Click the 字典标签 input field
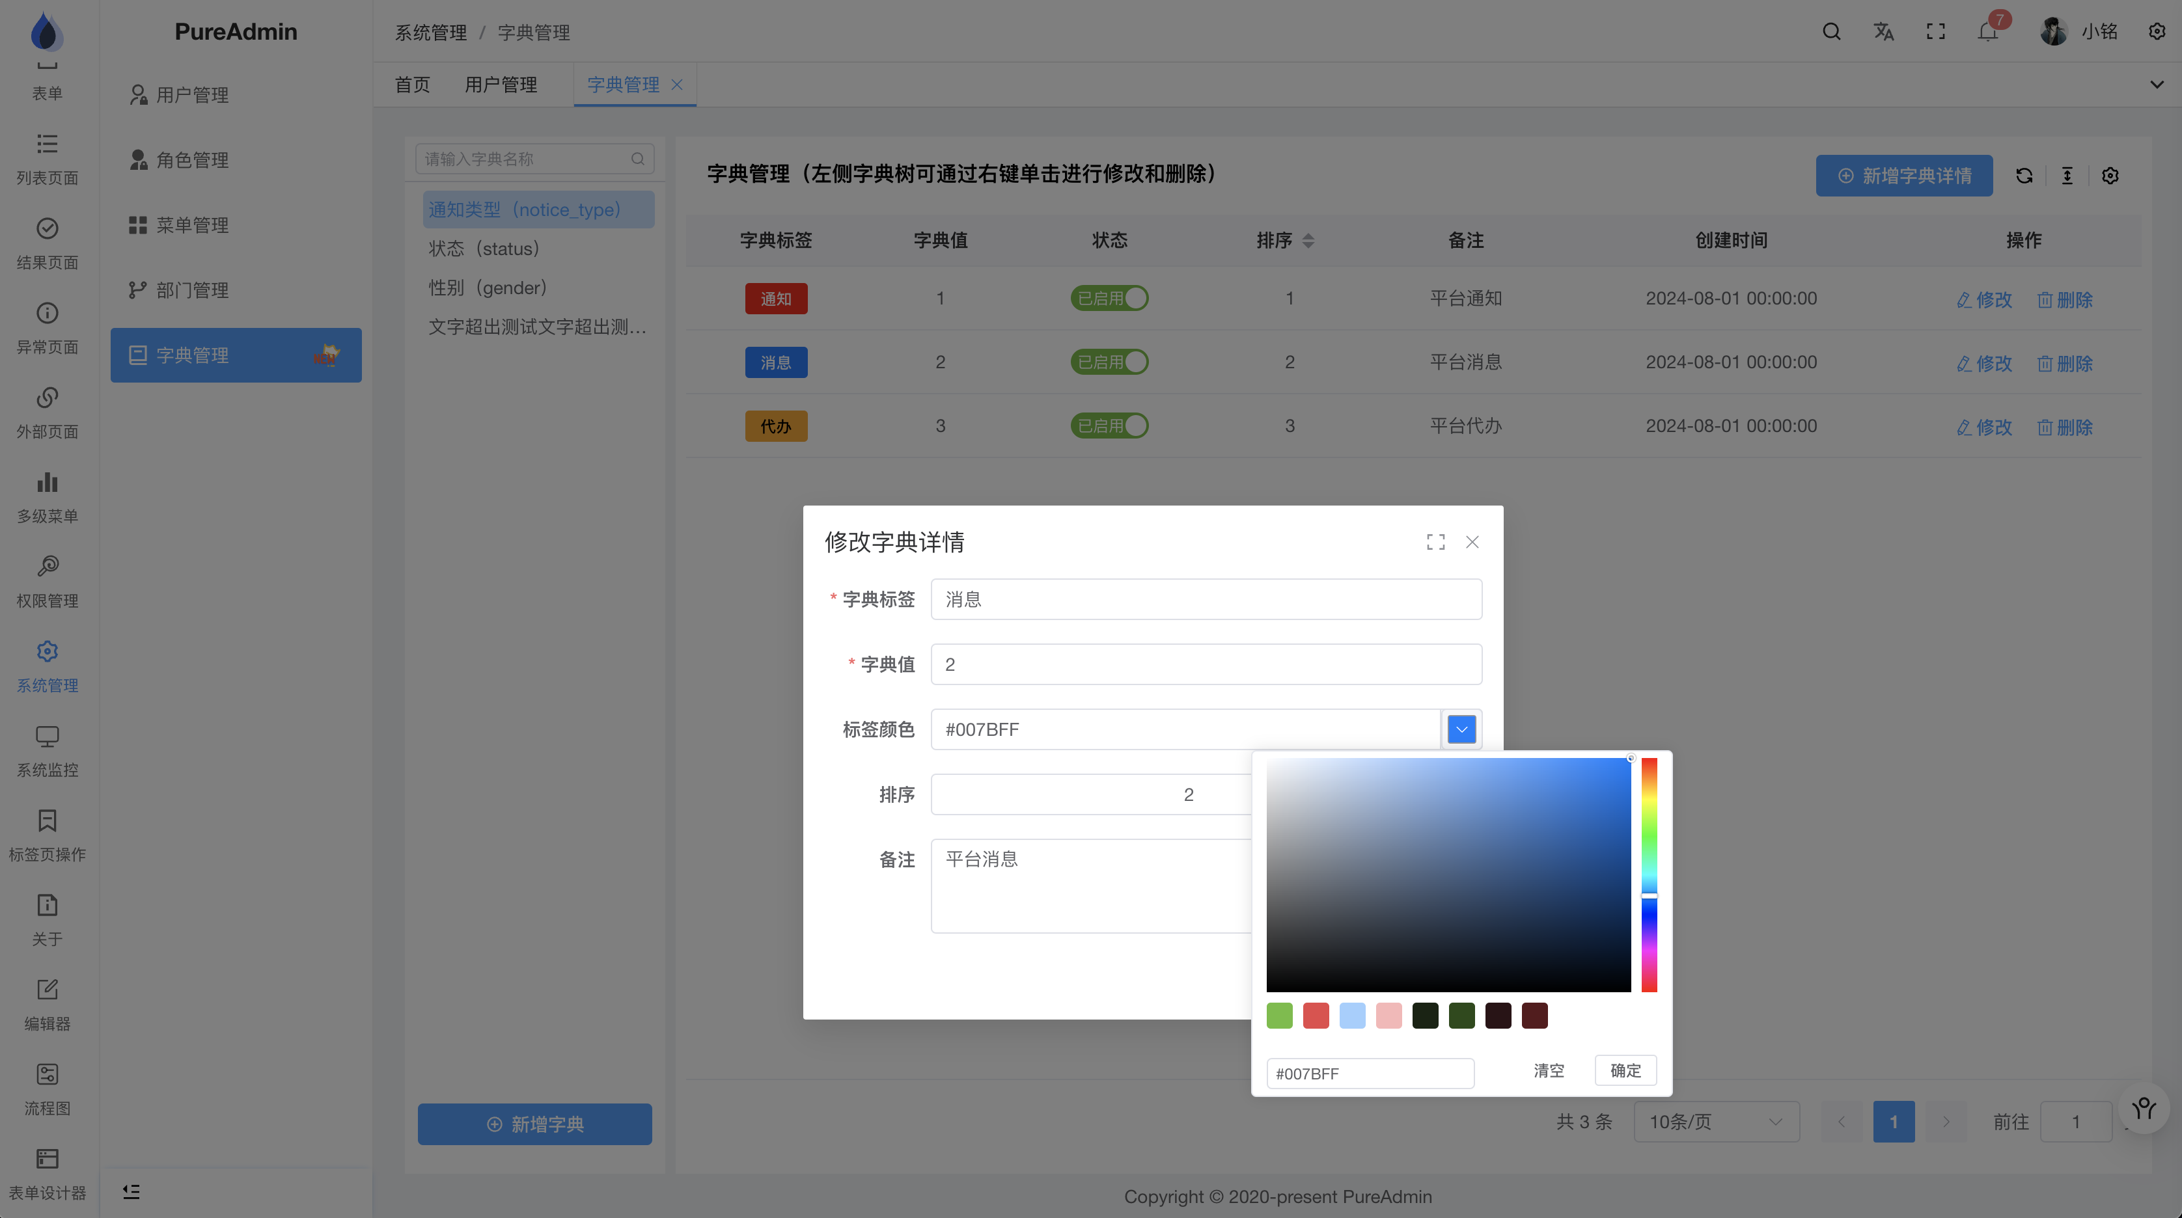Screen dimensions: 2182x1218 point(1206,599)
